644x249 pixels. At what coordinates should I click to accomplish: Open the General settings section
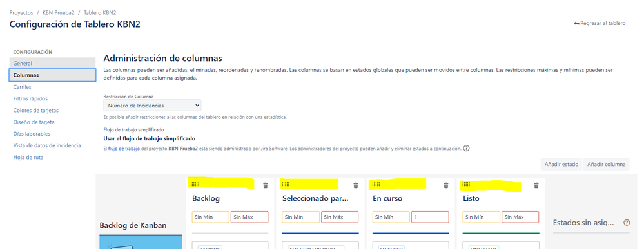(52, 64)
